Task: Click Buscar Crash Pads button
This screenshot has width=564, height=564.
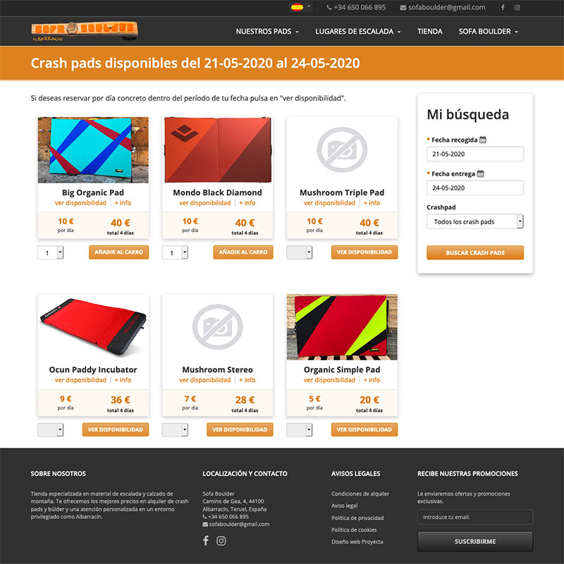Action: (474, 252)
